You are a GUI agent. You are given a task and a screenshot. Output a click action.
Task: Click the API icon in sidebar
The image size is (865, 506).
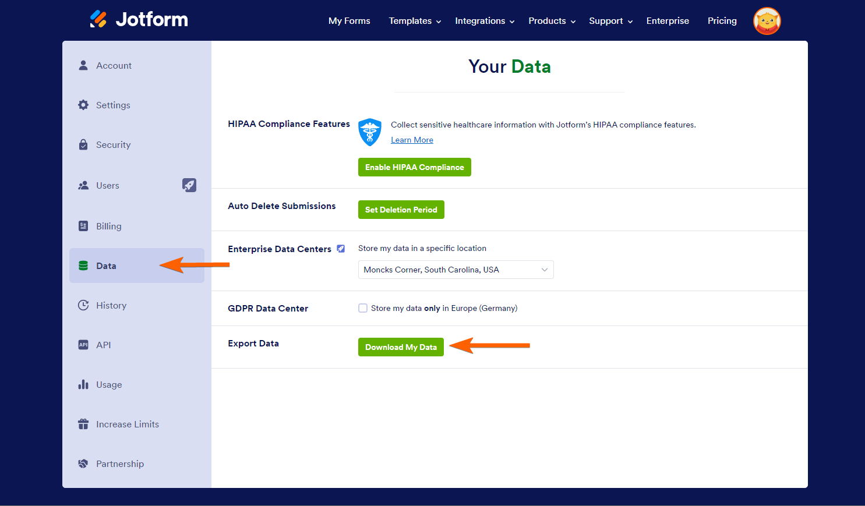coord(83,345)
